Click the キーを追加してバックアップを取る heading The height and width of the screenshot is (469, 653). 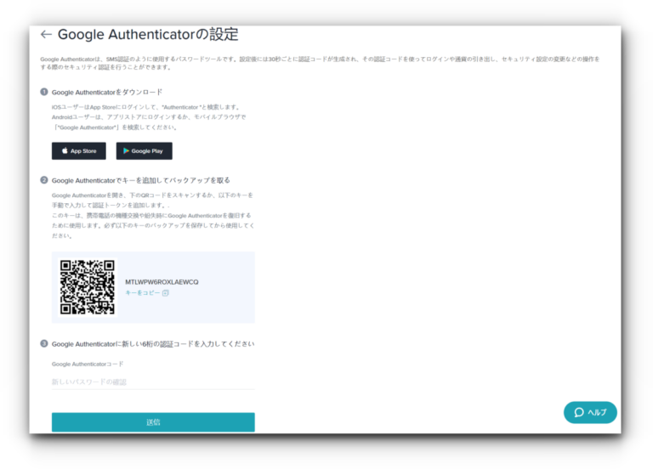pos(140,180)
